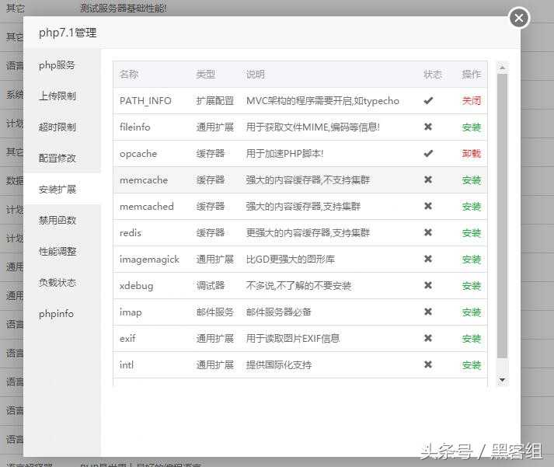Click the 邮件服务 type cell
The image size is (554, 467).
(x=215, y=312)
